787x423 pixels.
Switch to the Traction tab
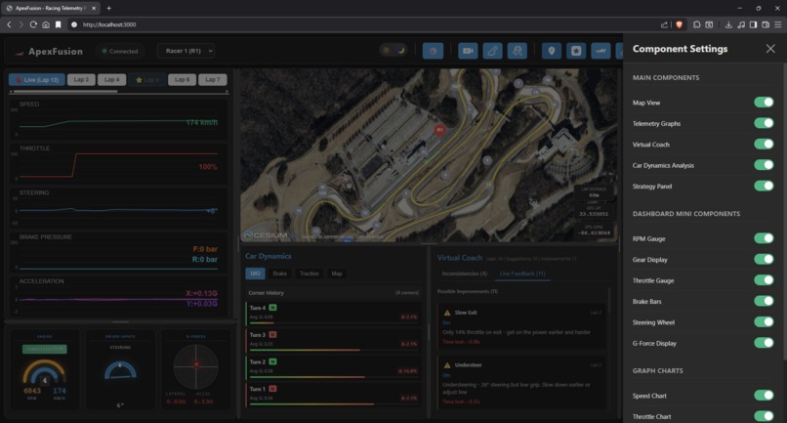(310, 274)
